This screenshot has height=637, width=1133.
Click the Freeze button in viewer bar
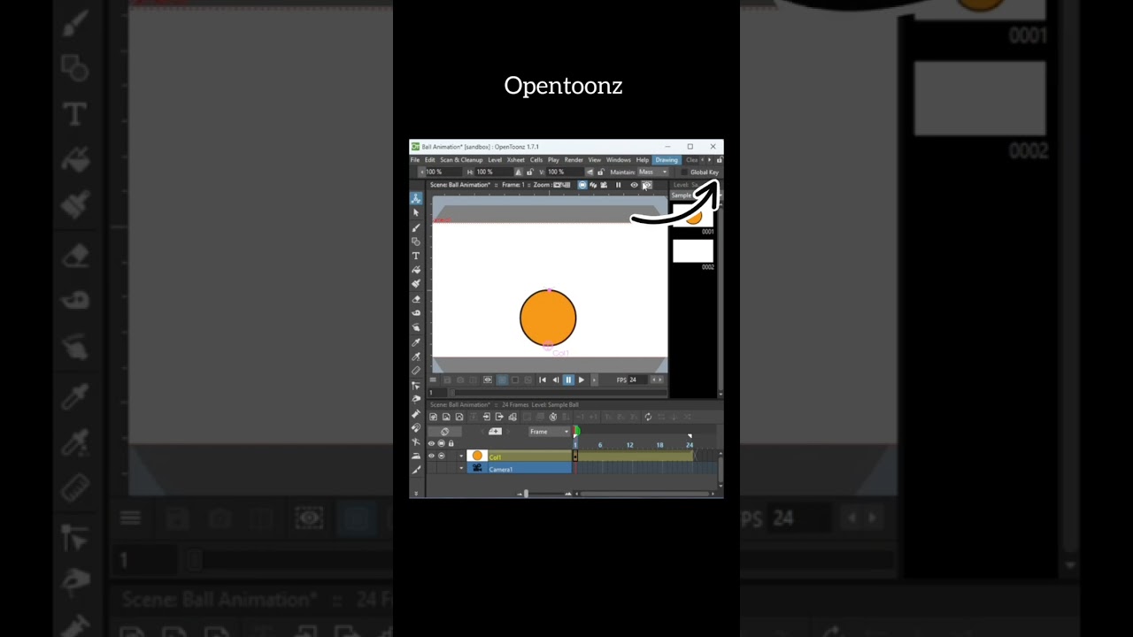point(618,185)
